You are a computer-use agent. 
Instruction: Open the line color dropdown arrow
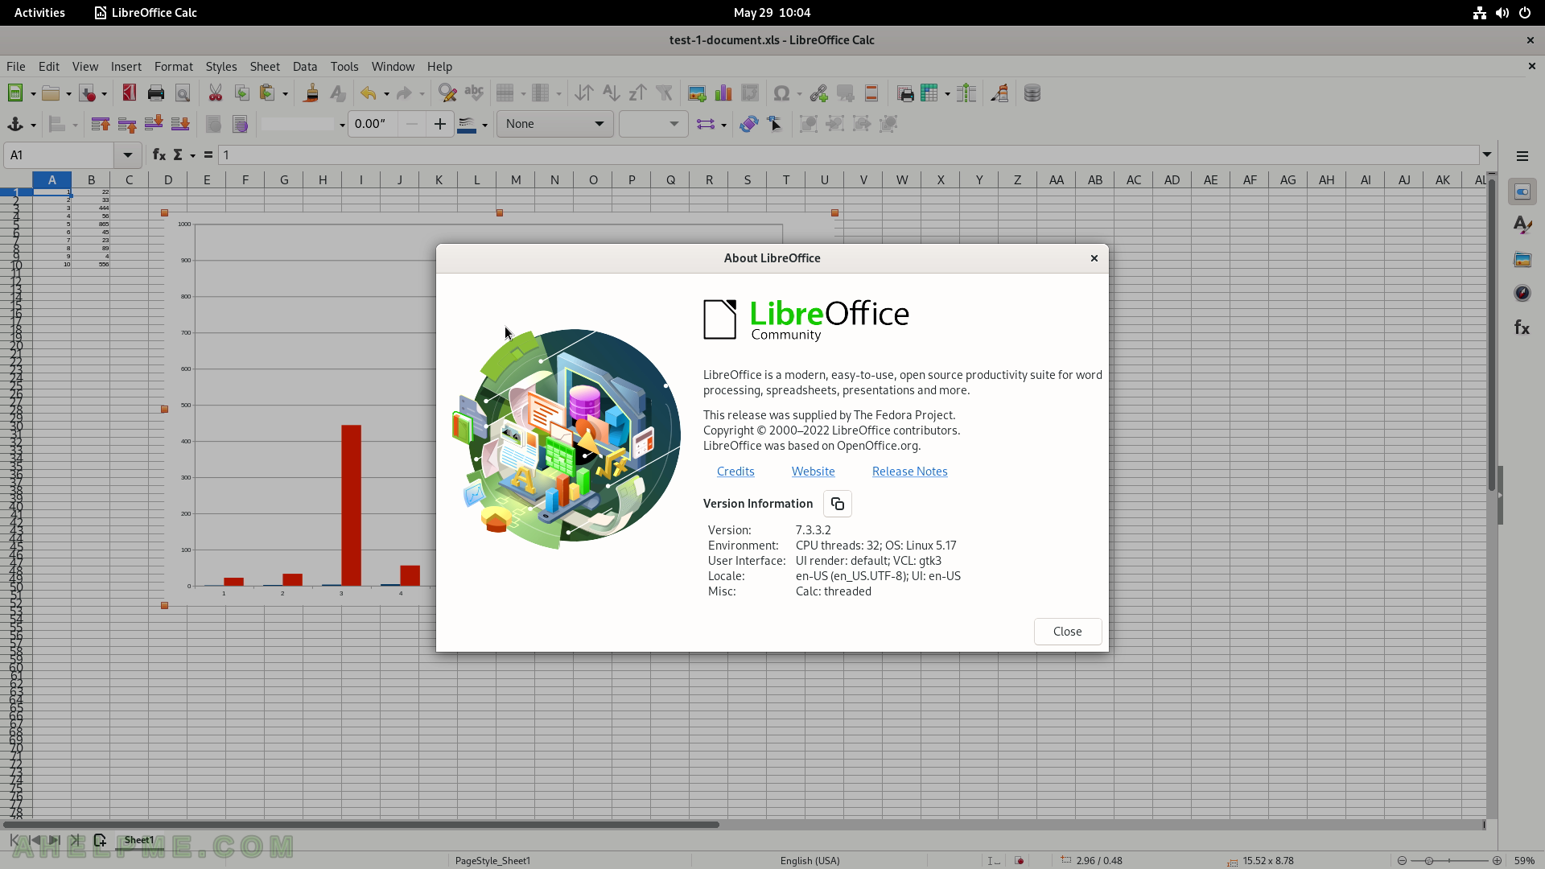(x=484, y=125)
